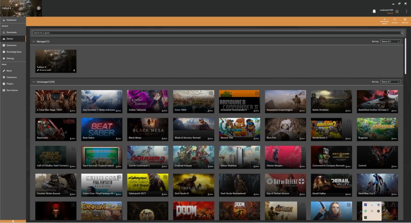Open Ace Combat 7 tile options menu

tap(119, 93)
